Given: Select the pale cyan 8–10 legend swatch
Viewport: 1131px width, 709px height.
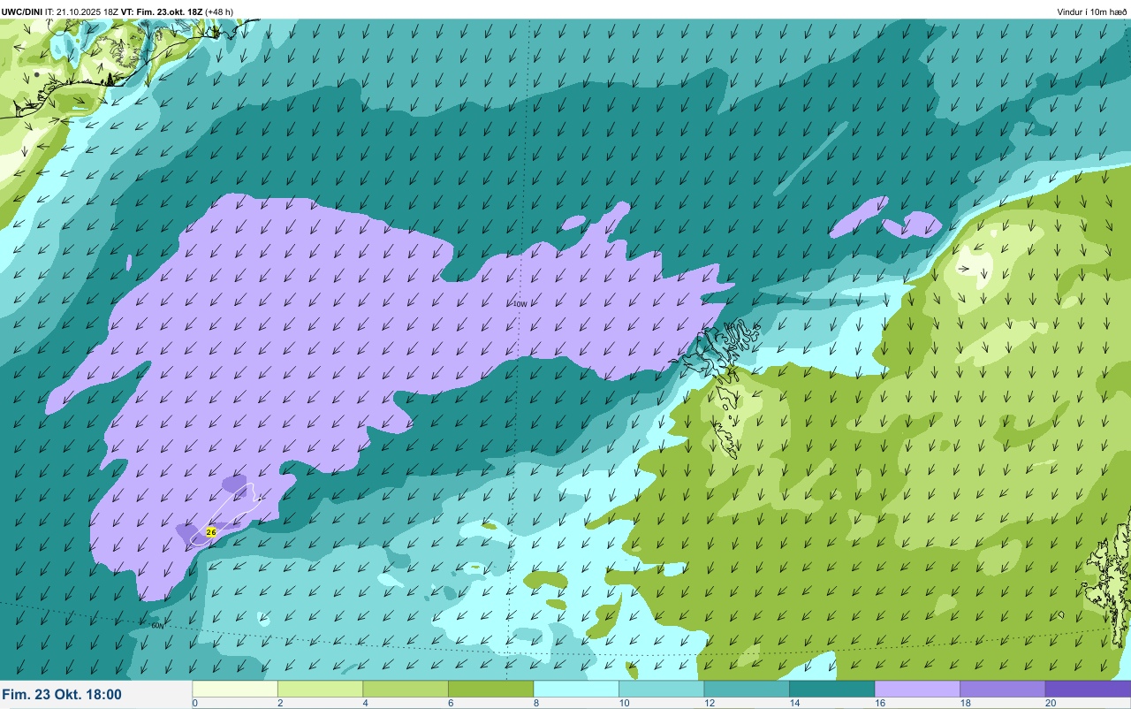Looking at the screenshot, I should pos(576,689).
